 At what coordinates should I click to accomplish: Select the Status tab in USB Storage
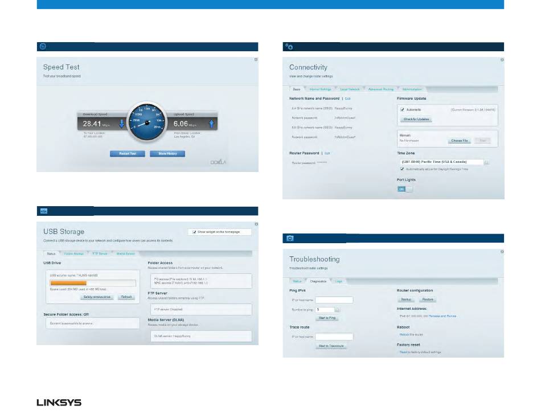[x=51, y=253]
